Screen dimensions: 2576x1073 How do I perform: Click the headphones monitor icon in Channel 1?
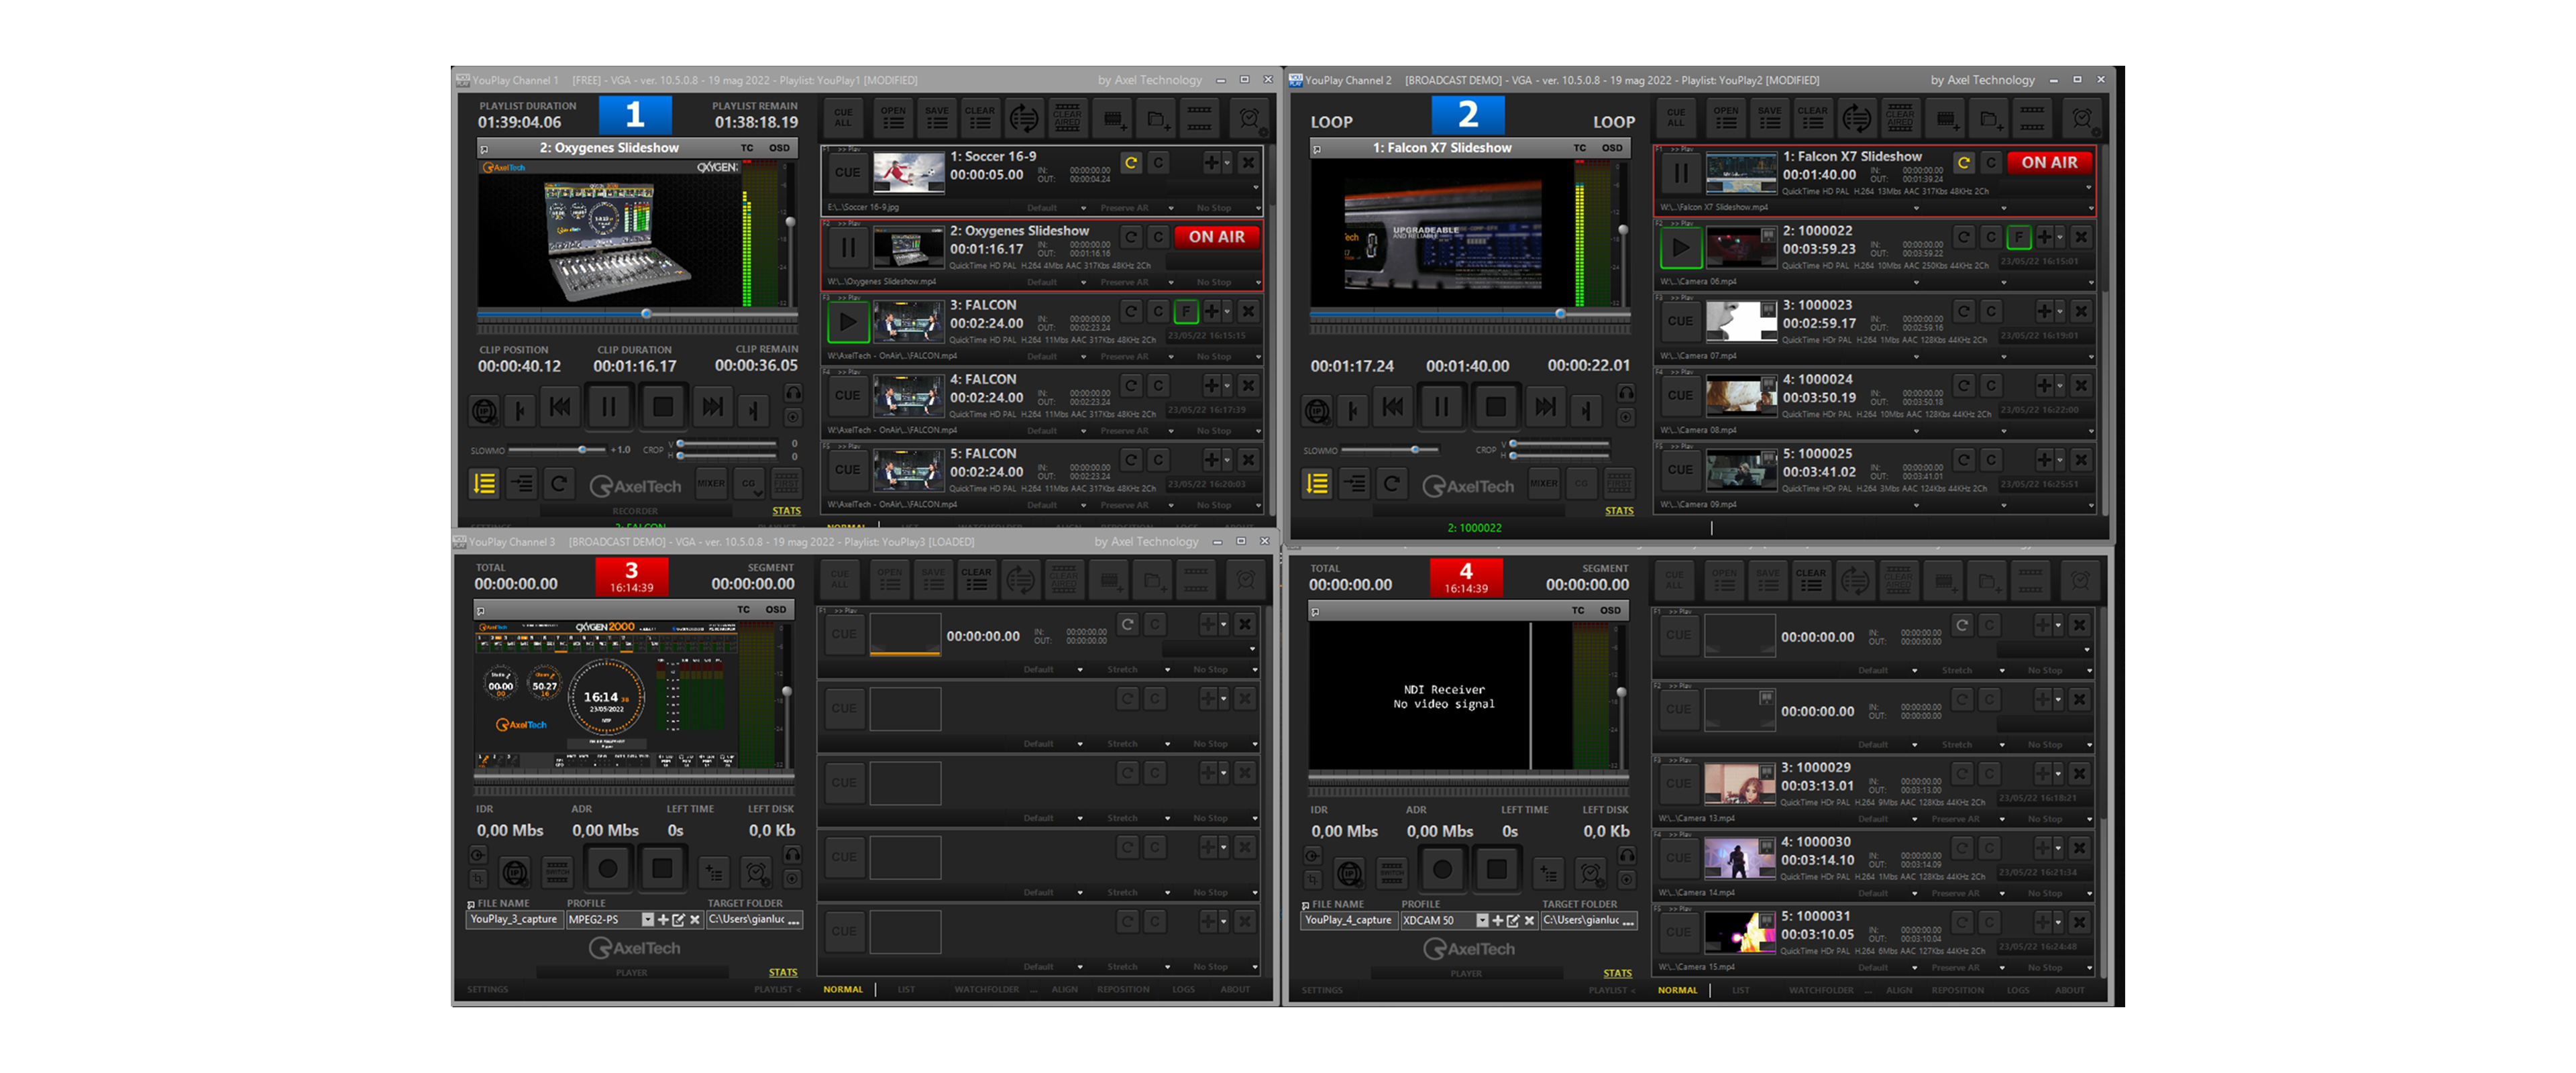click(793, 392)
